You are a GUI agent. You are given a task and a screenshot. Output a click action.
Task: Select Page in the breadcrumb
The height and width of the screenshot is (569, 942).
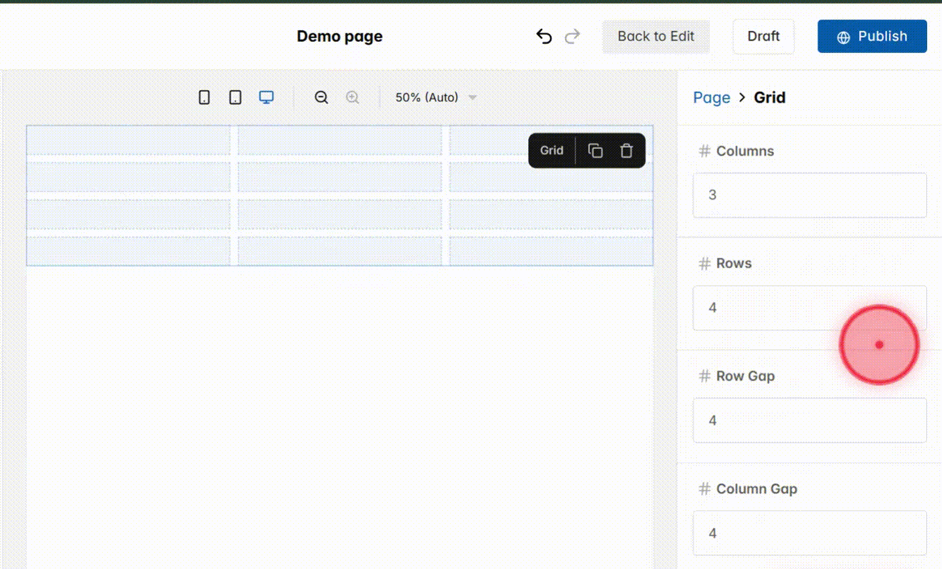(x=712, y=97)
